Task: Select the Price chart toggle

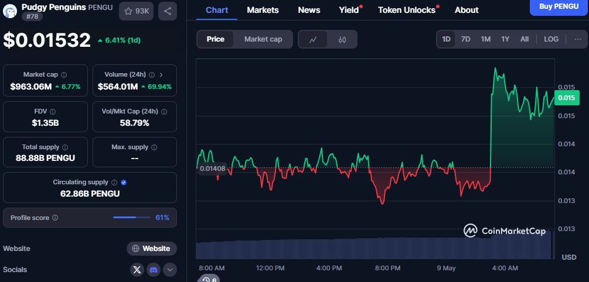Action: coord(216,39)
